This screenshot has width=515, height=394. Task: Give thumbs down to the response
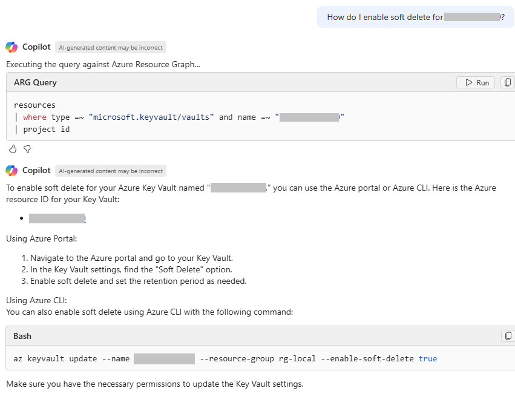point(27,149)
